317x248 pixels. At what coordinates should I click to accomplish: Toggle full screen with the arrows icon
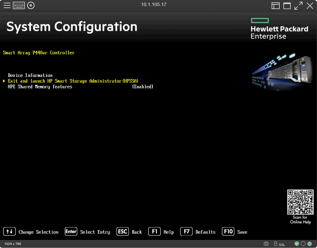click(x=298, y=6)
